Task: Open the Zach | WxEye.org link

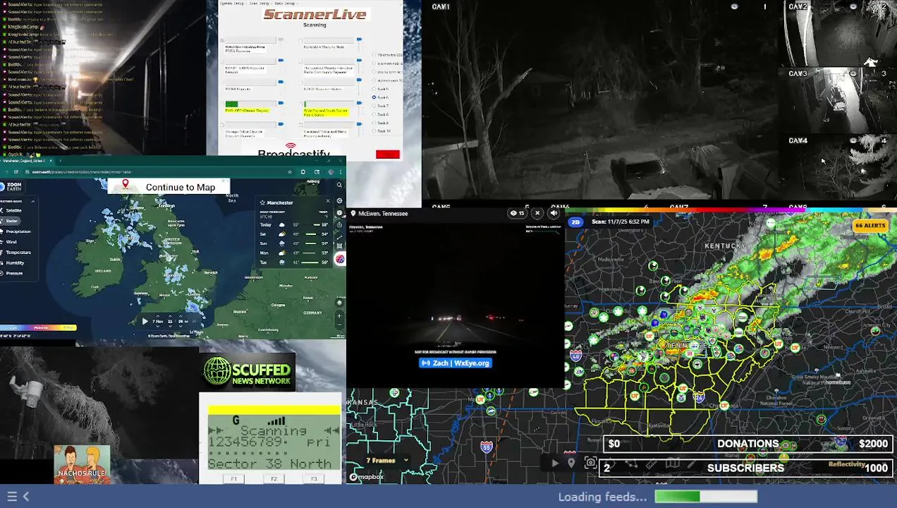Action: coord(456,363)
